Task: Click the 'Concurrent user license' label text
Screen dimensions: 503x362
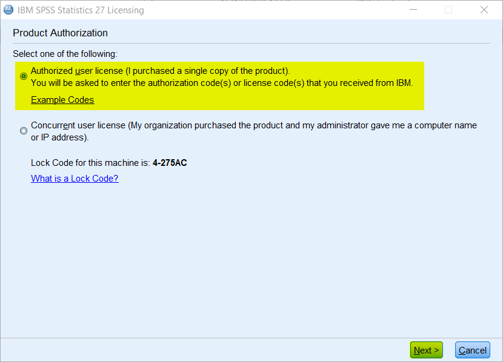Action: [x=78, y=125]
